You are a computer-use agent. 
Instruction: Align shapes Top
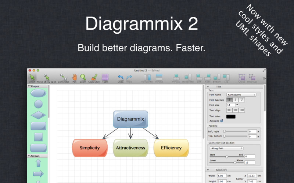pos(226,78)
